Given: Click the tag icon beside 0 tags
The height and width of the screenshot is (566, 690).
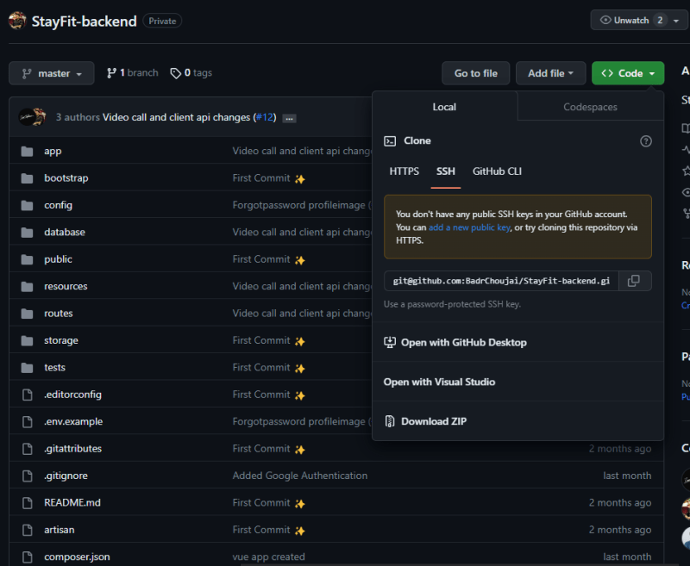Looking at the screenshot, I should coord(176,73).
